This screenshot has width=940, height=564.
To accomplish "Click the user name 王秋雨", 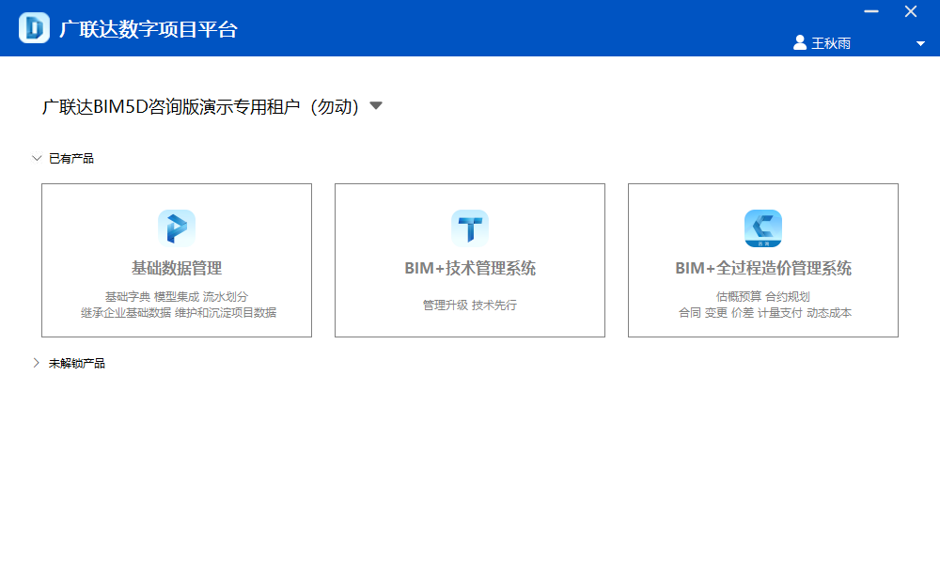I will (x=831, y=43).
